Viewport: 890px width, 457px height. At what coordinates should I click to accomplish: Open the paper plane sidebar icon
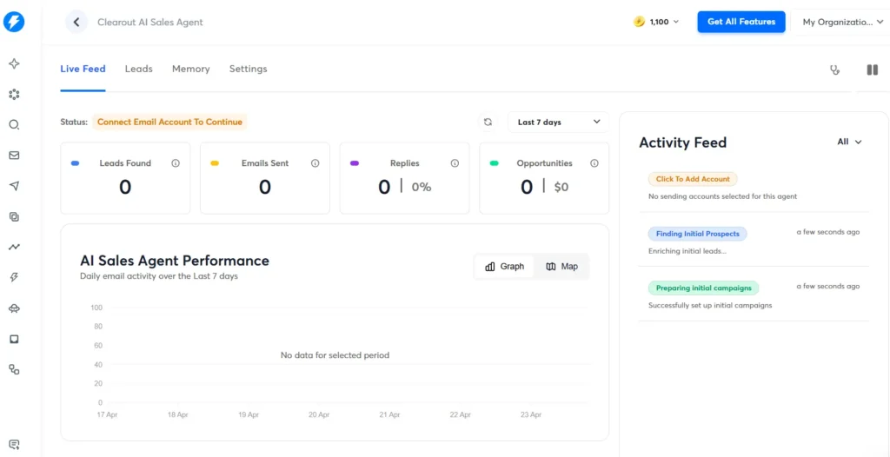[14, 186]
